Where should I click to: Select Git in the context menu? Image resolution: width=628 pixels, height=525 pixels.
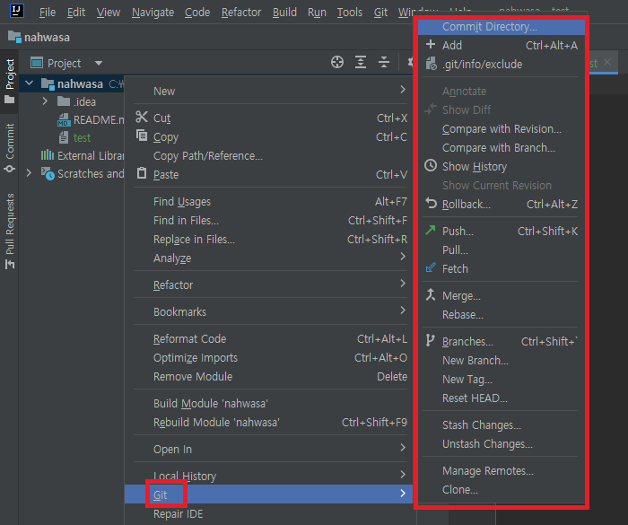[x=269, y=494]
